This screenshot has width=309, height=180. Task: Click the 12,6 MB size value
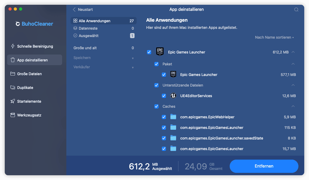(x=289, y=96)
